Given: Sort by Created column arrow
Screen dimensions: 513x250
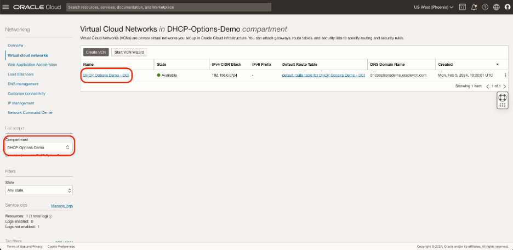Looking at the screenshot, I should click(x=497, y=64).
